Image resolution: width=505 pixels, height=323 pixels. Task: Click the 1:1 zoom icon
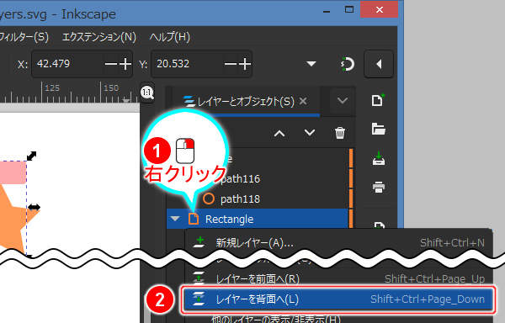147,93
